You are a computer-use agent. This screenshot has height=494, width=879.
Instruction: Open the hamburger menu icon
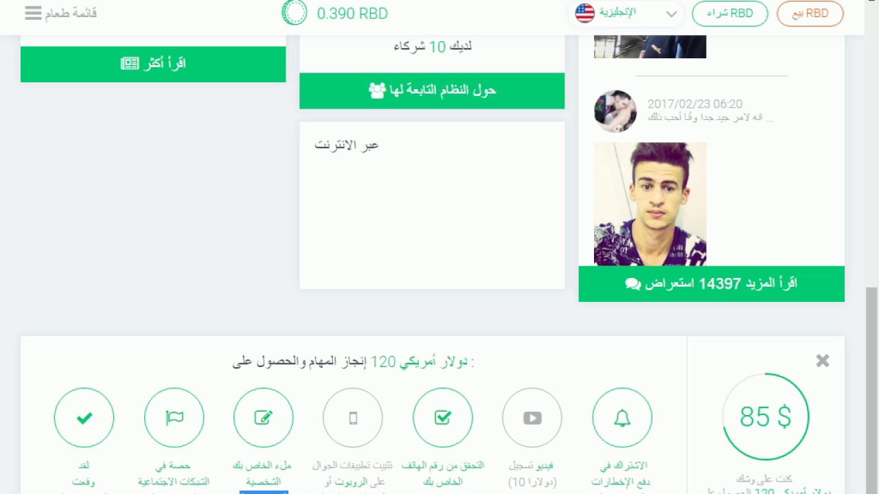click(33, 13)
